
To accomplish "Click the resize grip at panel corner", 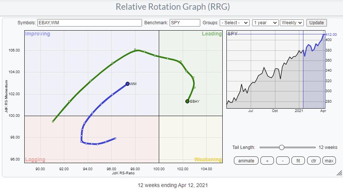I will pos(339,173).
